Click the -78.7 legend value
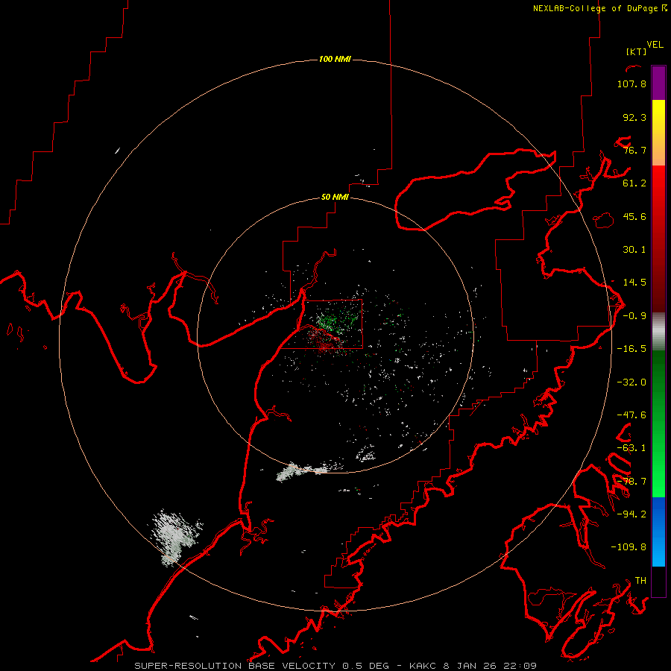671x671 pixels. click(631, 482)
